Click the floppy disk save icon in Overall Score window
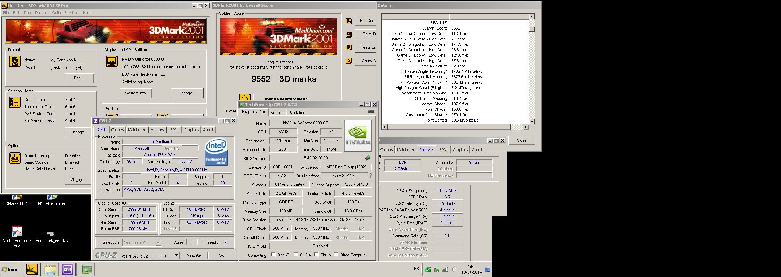 (349, 35)
